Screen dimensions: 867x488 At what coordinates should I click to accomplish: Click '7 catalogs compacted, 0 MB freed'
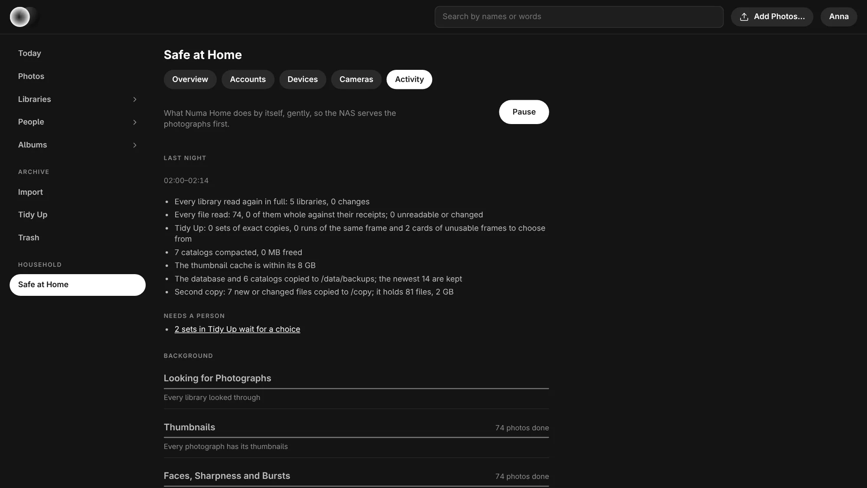[x=238, y=252]
